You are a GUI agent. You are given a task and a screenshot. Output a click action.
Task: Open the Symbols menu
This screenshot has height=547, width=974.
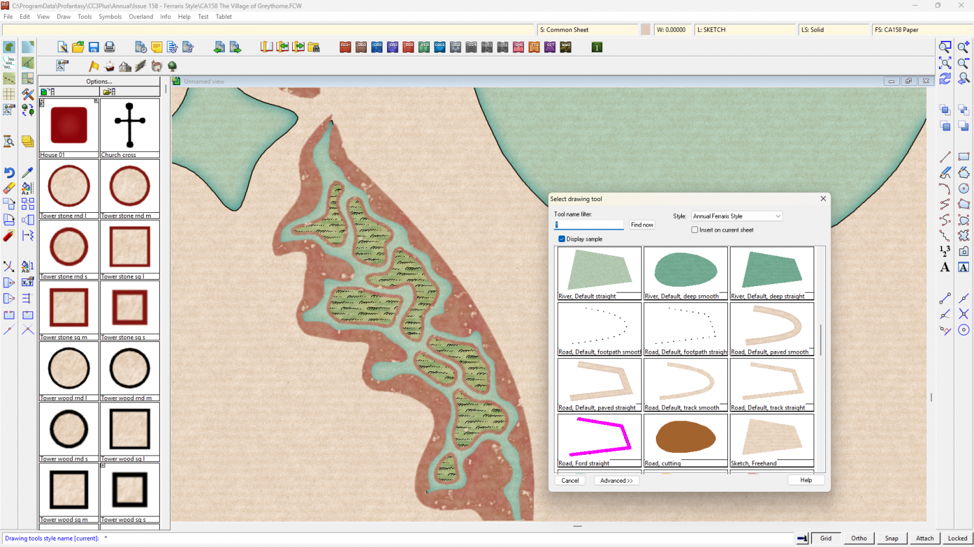[x=110, y=17]
